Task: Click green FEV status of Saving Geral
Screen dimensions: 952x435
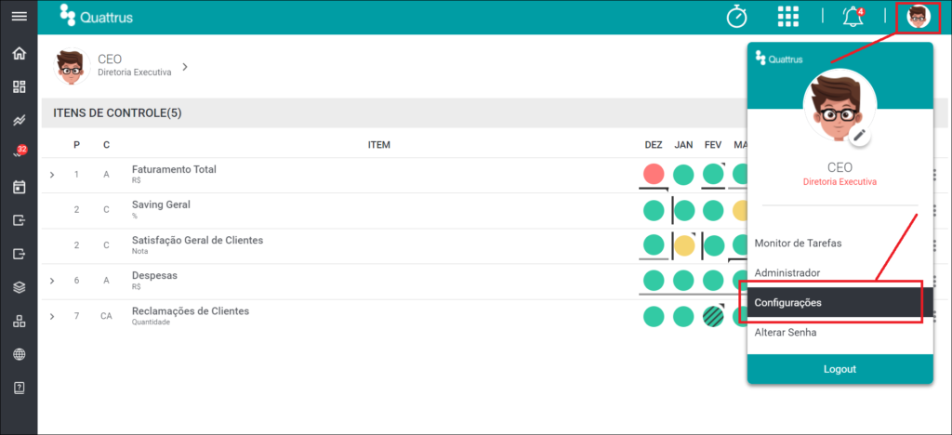Action: (713, 210)
